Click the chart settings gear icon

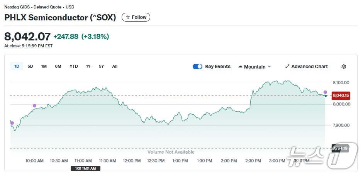point(344,67)
